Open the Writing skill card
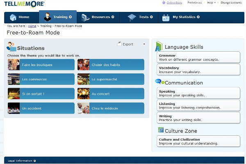The width and height of the screenshot is (246, 164). click(198, 118)
